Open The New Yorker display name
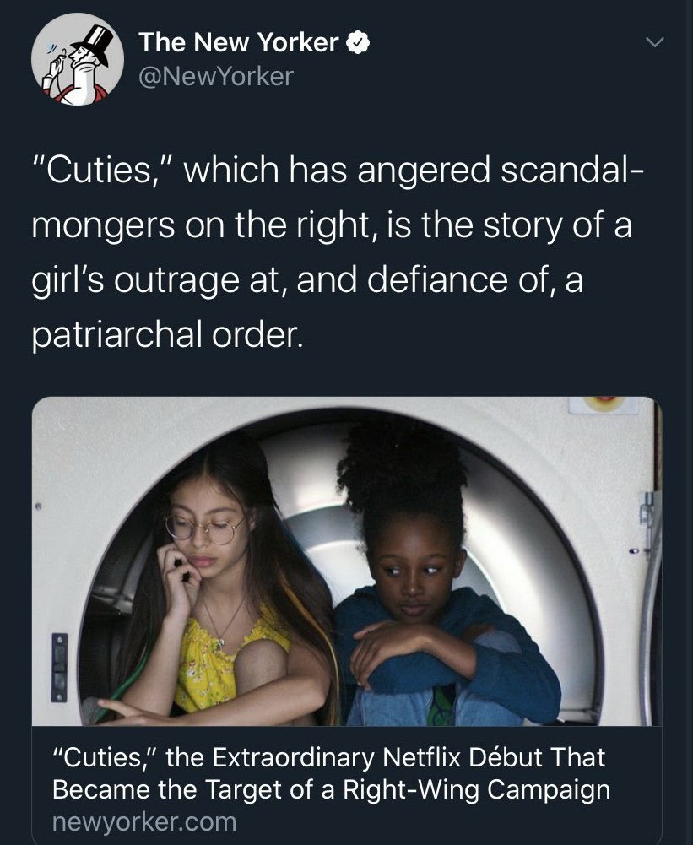Viewport: 693px width, 845px height. click(238, 42)
